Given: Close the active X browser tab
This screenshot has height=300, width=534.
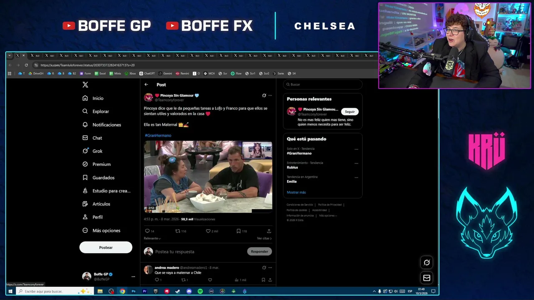Looking at the screenshot, I should click(23, 55).
